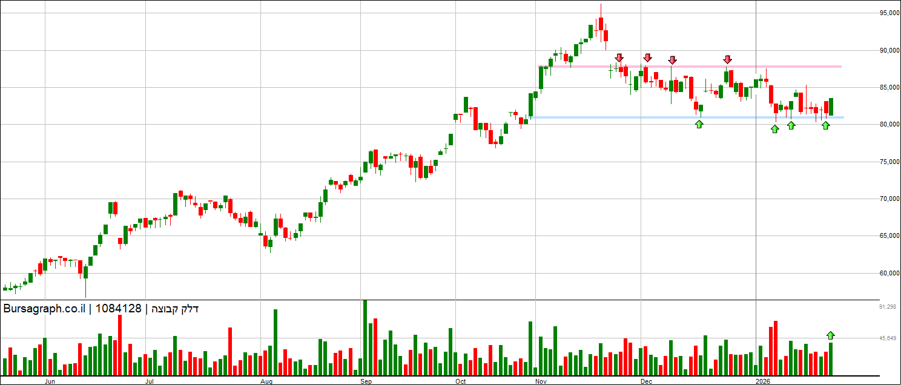
Task: Click the red down arrow in late November
Action: pos(619,58)
